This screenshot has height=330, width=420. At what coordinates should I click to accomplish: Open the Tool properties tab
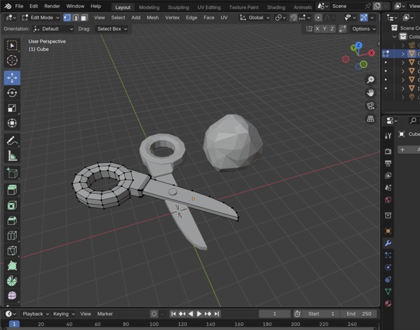(388, 135)
